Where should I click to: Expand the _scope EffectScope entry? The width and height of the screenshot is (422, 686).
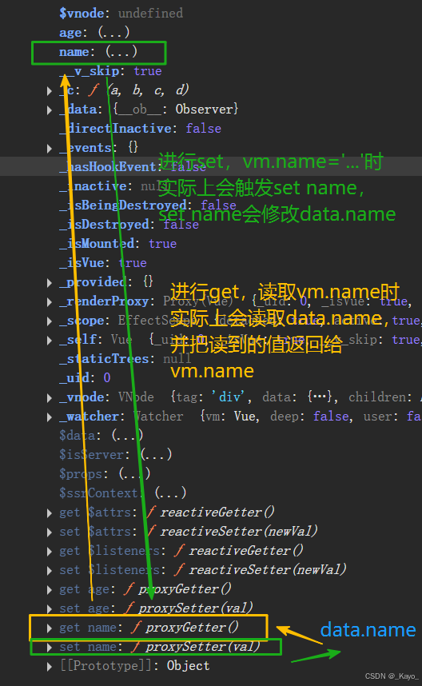50,321
